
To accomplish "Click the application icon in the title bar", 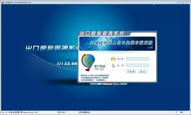I will [2, 2].
